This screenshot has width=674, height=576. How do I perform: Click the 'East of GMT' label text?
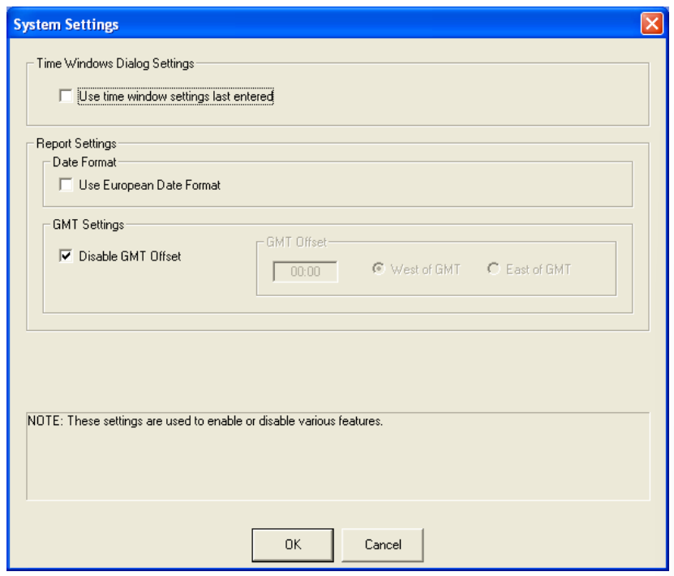coord(538,270)
